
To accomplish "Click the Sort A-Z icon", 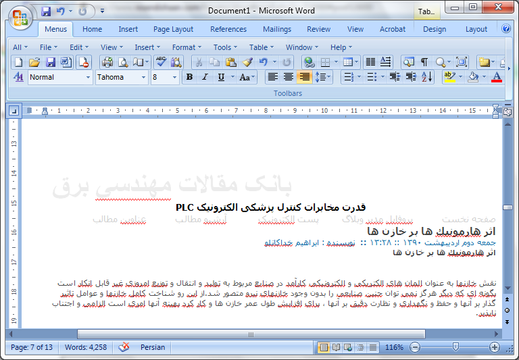I will 426,77.
